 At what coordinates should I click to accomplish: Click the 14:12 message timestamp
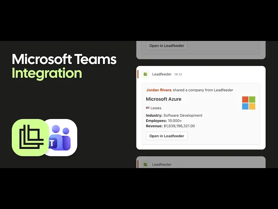click(178, 74)
